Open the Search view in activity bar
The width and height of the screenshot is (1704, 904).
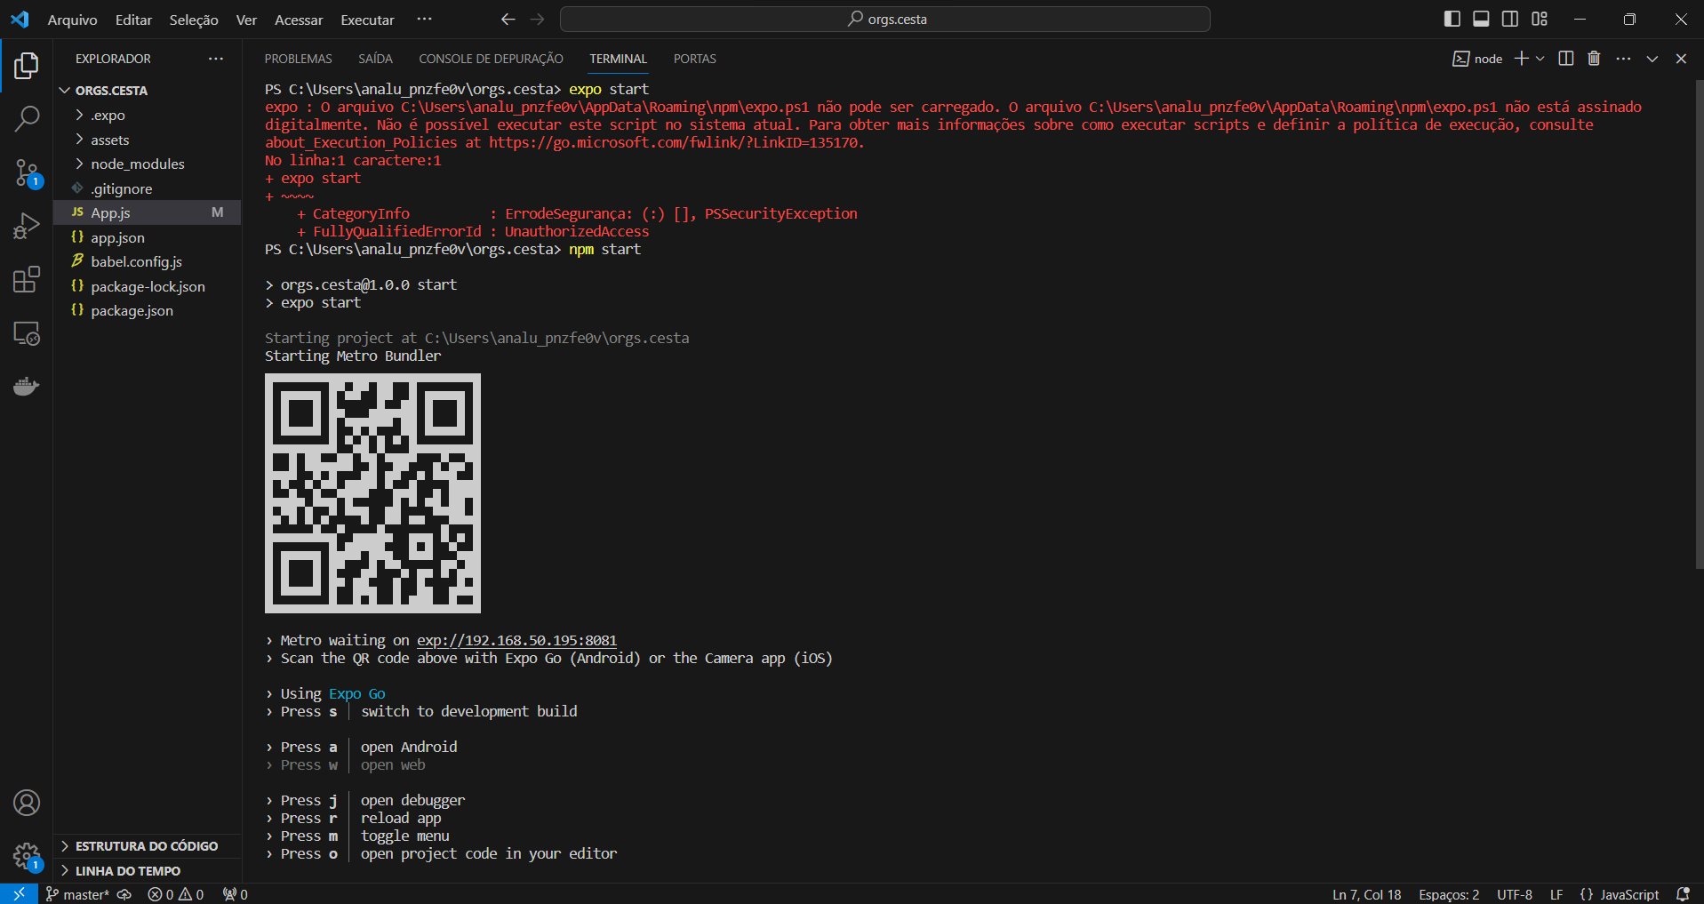pos(27,119)
